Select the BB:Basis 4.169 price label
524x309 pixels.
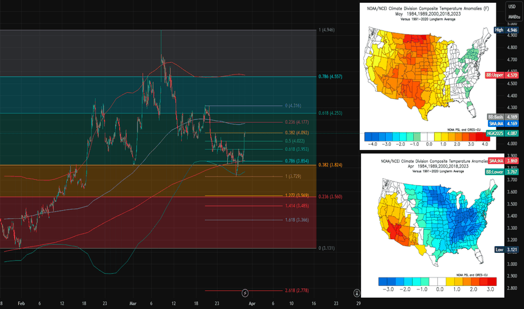[503, 117]
